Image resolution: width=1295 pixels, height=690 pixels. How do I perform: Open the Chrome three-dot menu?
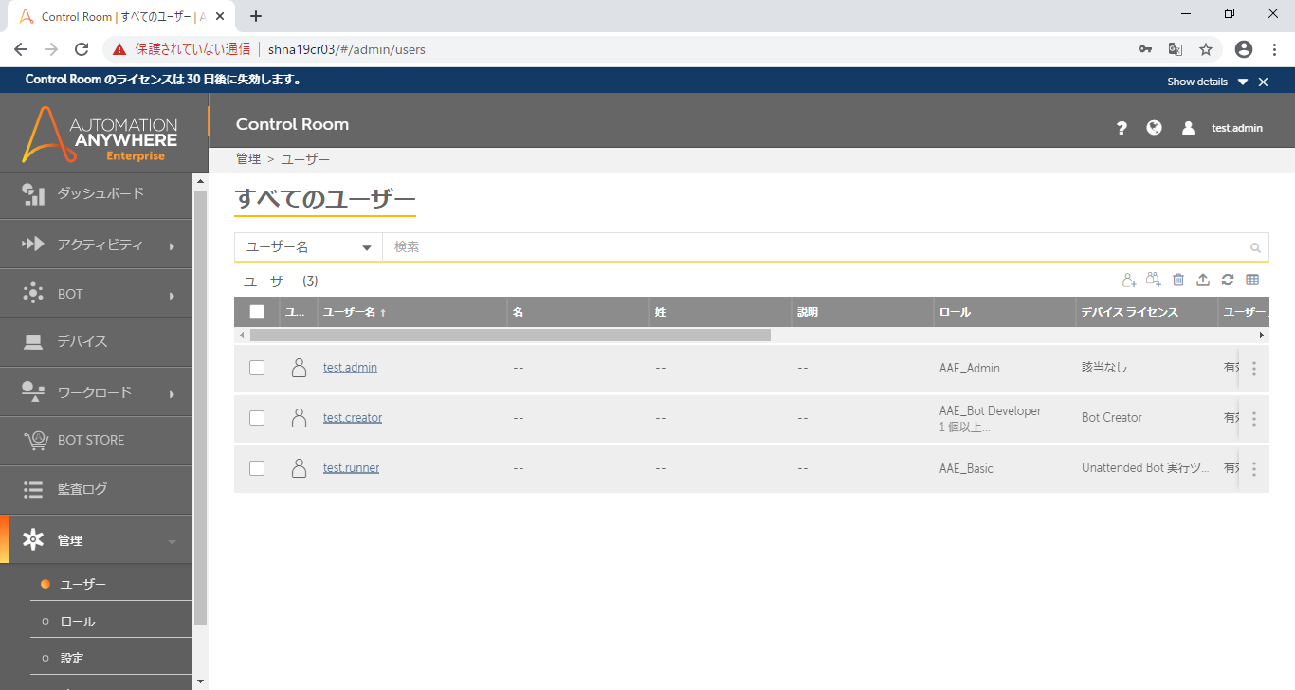(1275, 49)
